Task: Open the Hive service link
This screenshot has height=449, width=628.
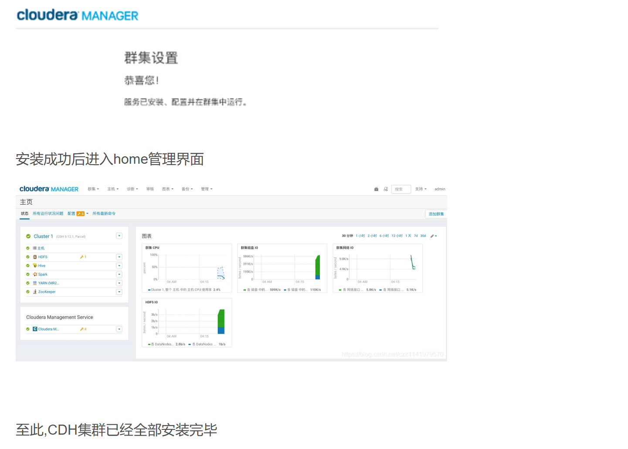Action: point(41,266)
